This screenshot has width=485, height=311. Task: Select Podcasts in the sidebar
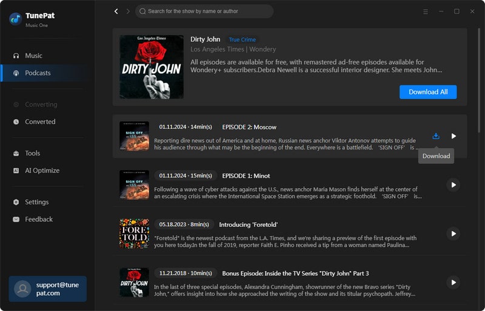(x=38, y=73)
